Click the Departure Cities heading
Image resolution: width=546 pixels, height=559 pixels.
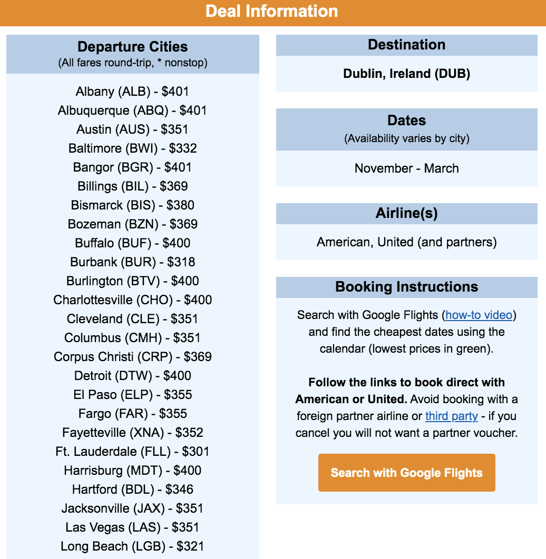click(132, 47)
